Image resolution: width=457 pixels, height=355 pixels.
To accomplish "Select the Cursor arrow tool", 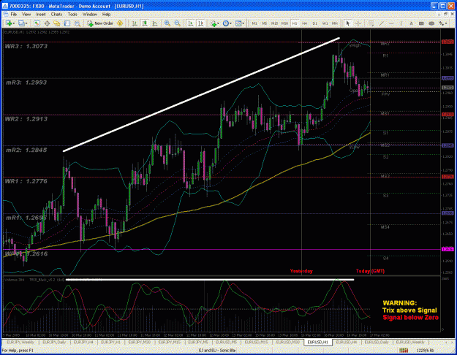I will (x=347, y=23).
